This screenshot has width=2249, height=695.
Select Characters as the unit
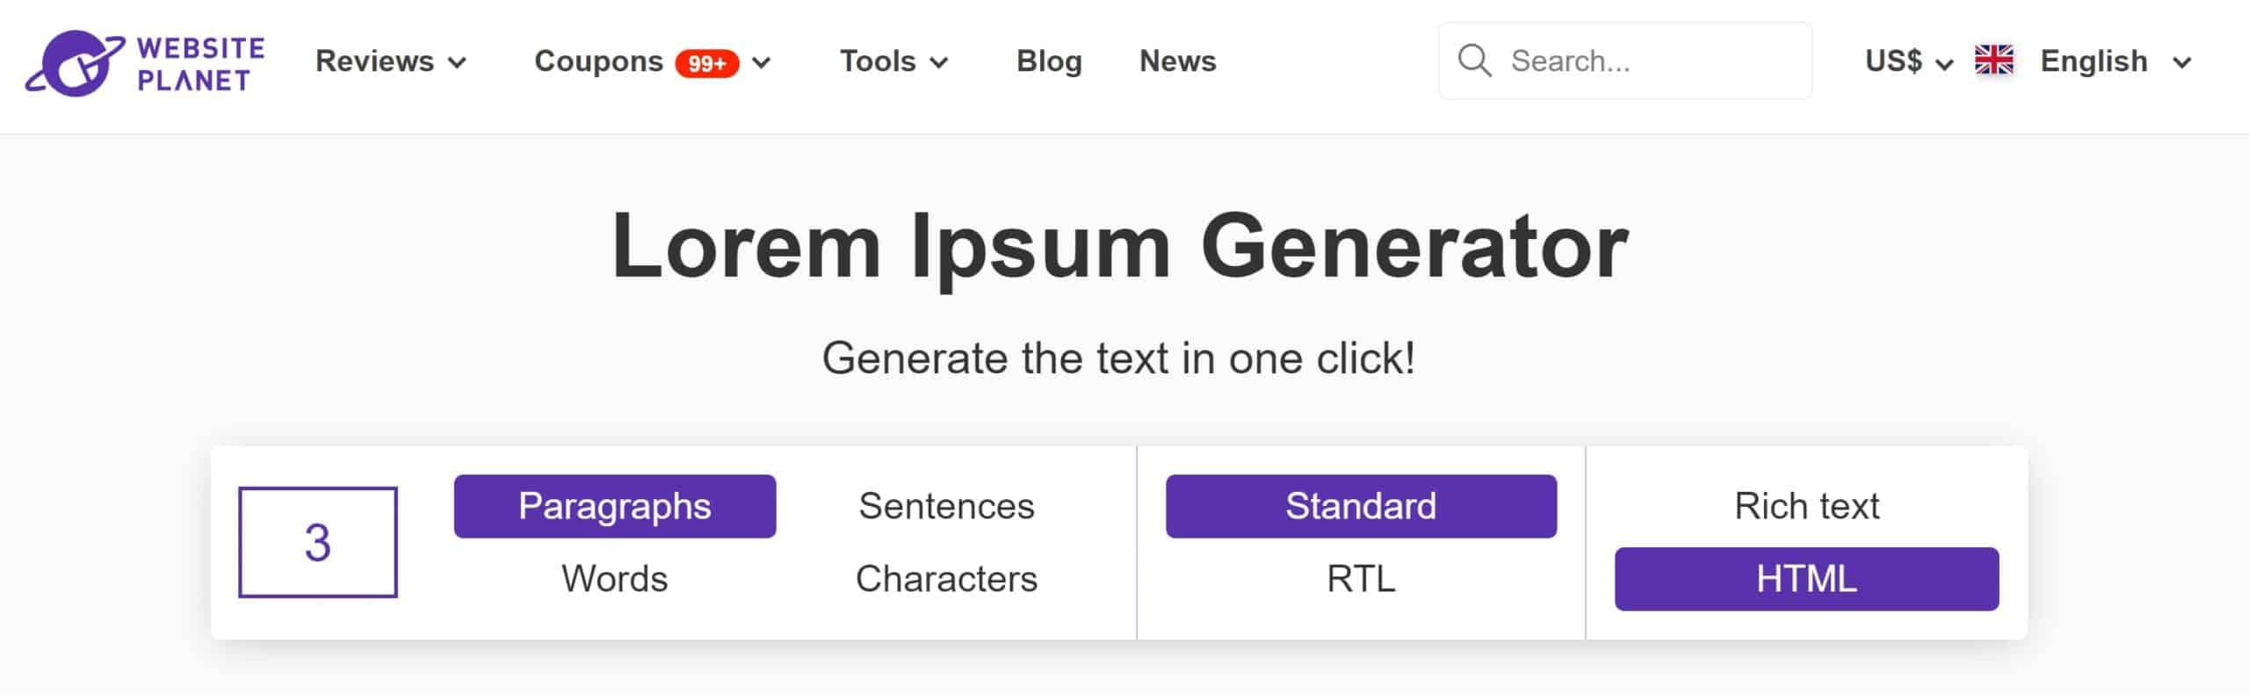(x=946, y=579)
